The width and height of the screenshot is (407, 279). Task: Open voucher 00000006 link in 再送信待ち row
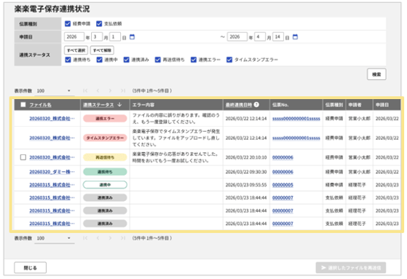click(282, 157)
